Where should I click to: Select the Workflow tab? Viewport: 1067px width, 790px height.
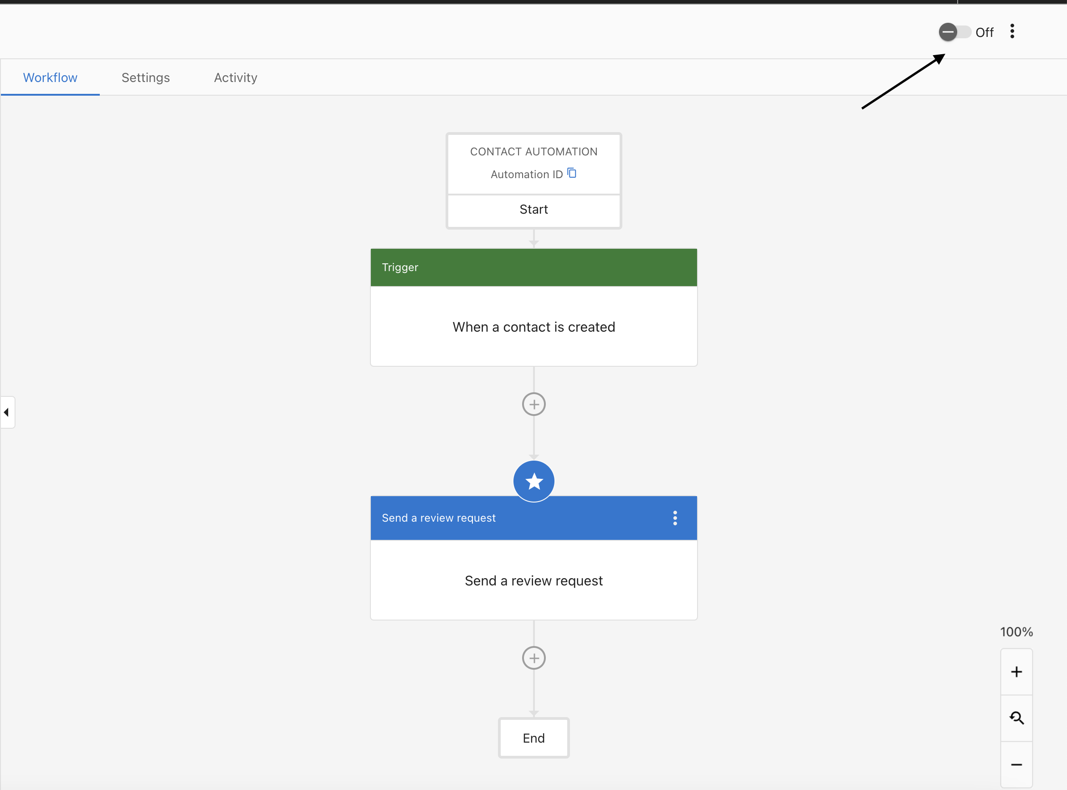pyautogui.click(x=50, y=77)
